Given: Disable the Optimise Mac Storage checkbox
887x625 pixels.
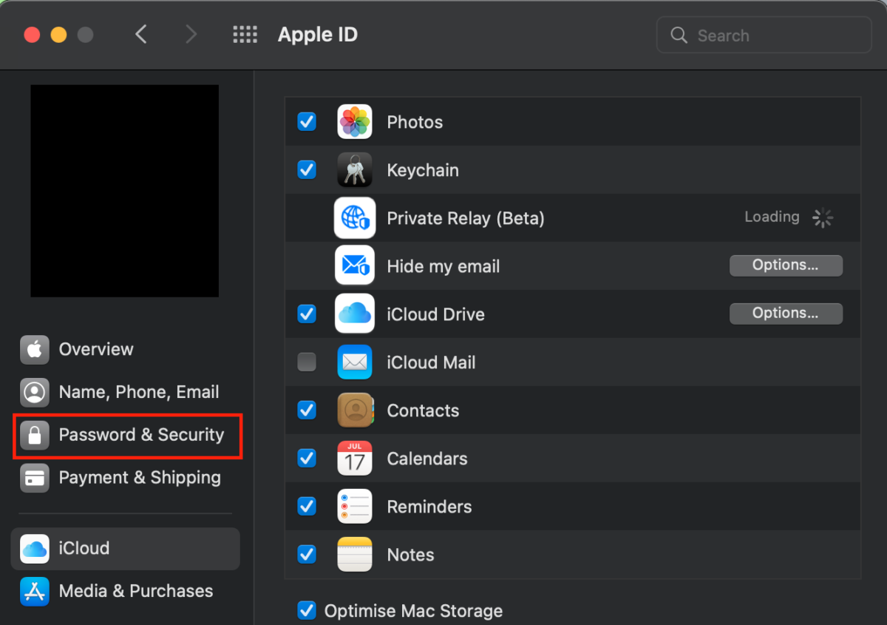Looking at the screenshot, I should 307,611.
